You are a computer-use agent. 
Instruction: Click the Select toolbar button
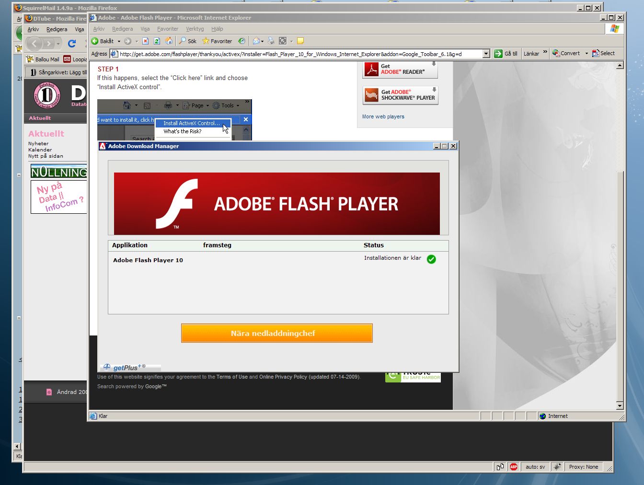[x=603, y=53]
